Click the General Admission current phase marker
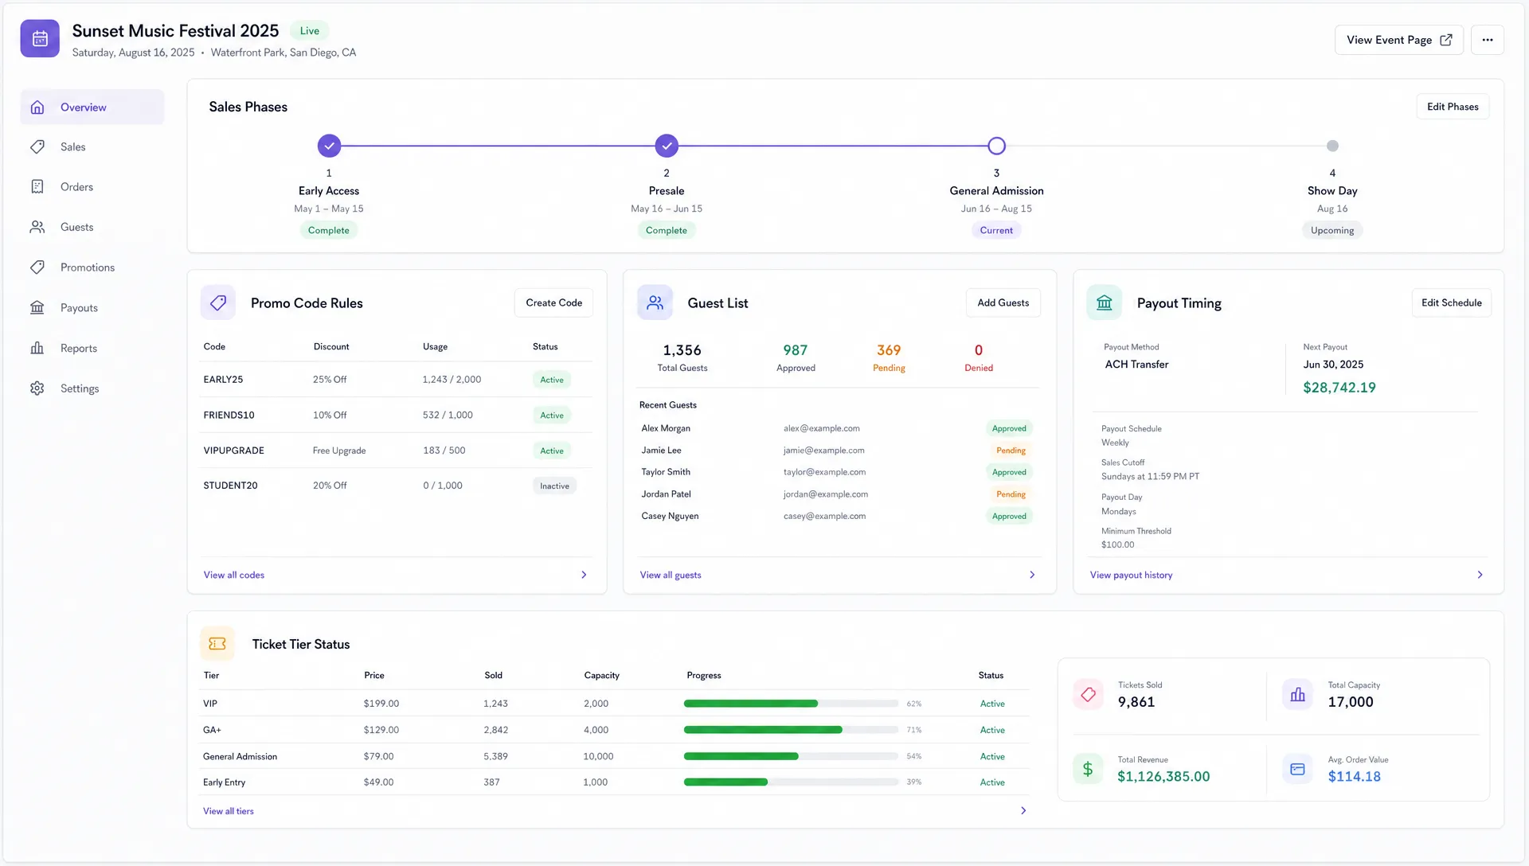 pyautogui.click(x=996, y=146)
